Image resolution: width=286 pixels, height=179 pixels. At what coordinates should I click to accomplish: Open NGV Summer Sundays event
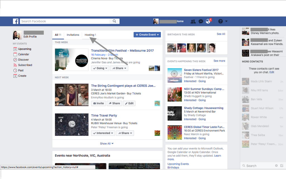(204, 89)
